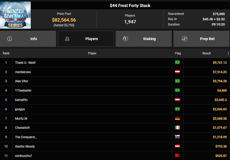Click the Players person icon
This screenshot has width=230, height=160.
67,39
